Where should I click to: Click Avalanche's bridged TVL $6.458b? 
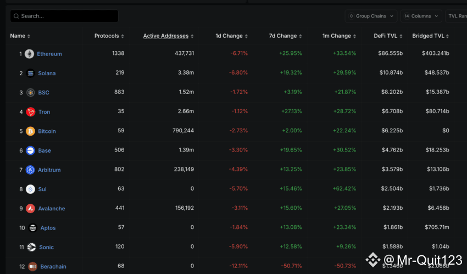pos(438,208)
